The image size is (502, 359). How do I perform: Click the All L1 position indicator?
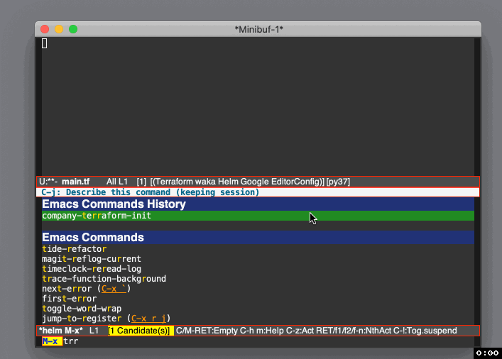click(117, 182)
